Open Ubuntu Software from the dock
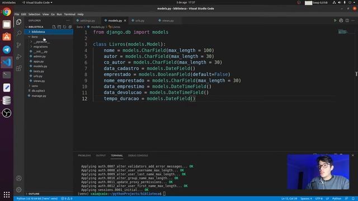 coord(7,37)
